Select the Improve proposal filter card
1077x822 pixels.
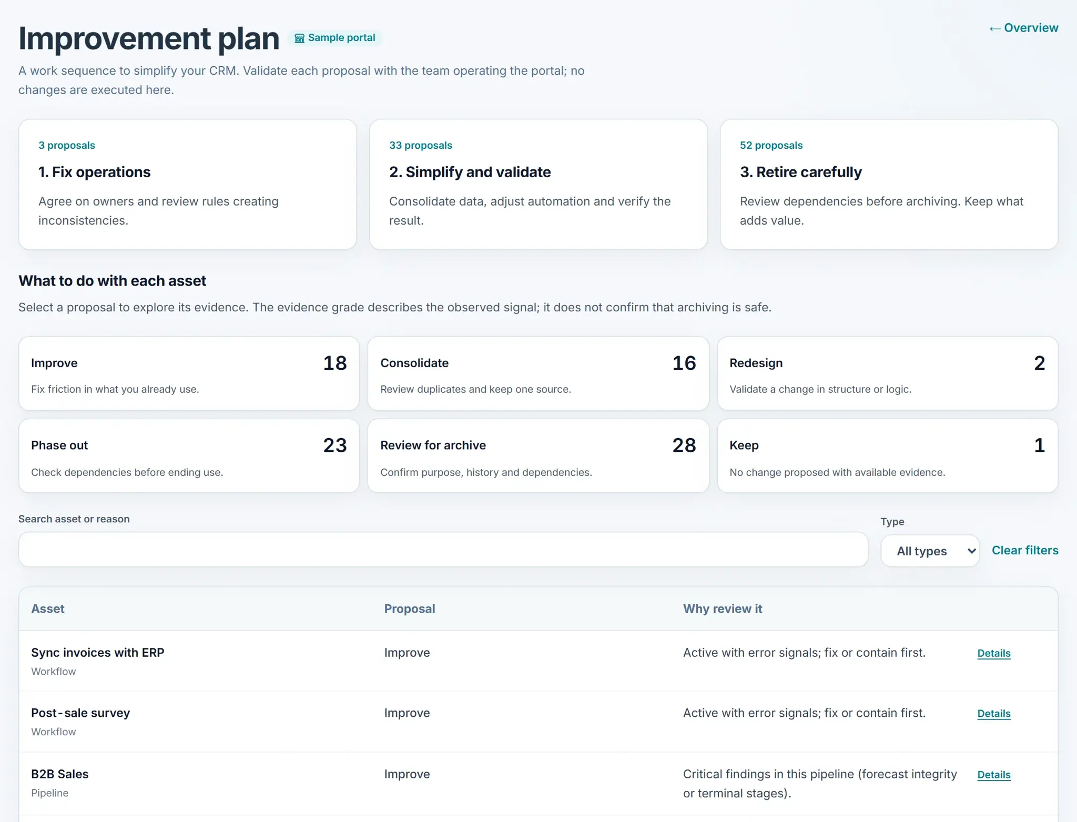coord(189,374)
